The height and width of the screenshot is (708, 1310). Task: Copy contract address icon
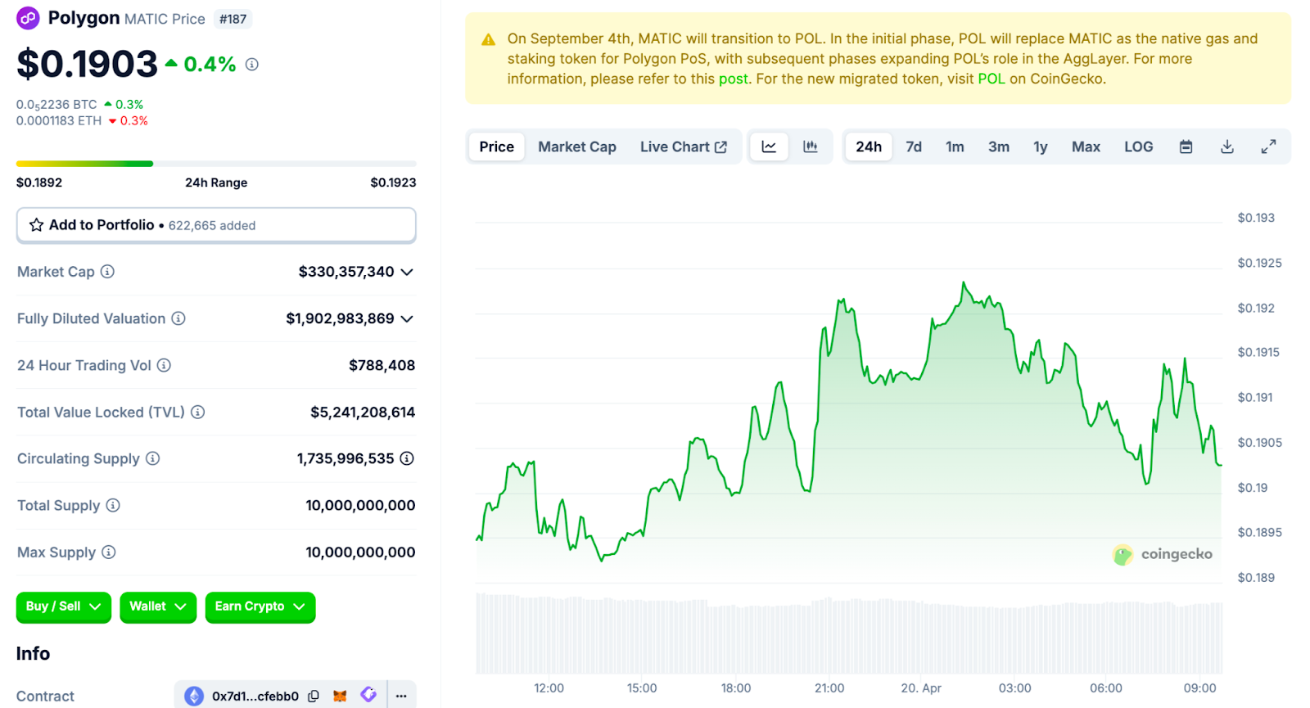(x=314, y=696)
